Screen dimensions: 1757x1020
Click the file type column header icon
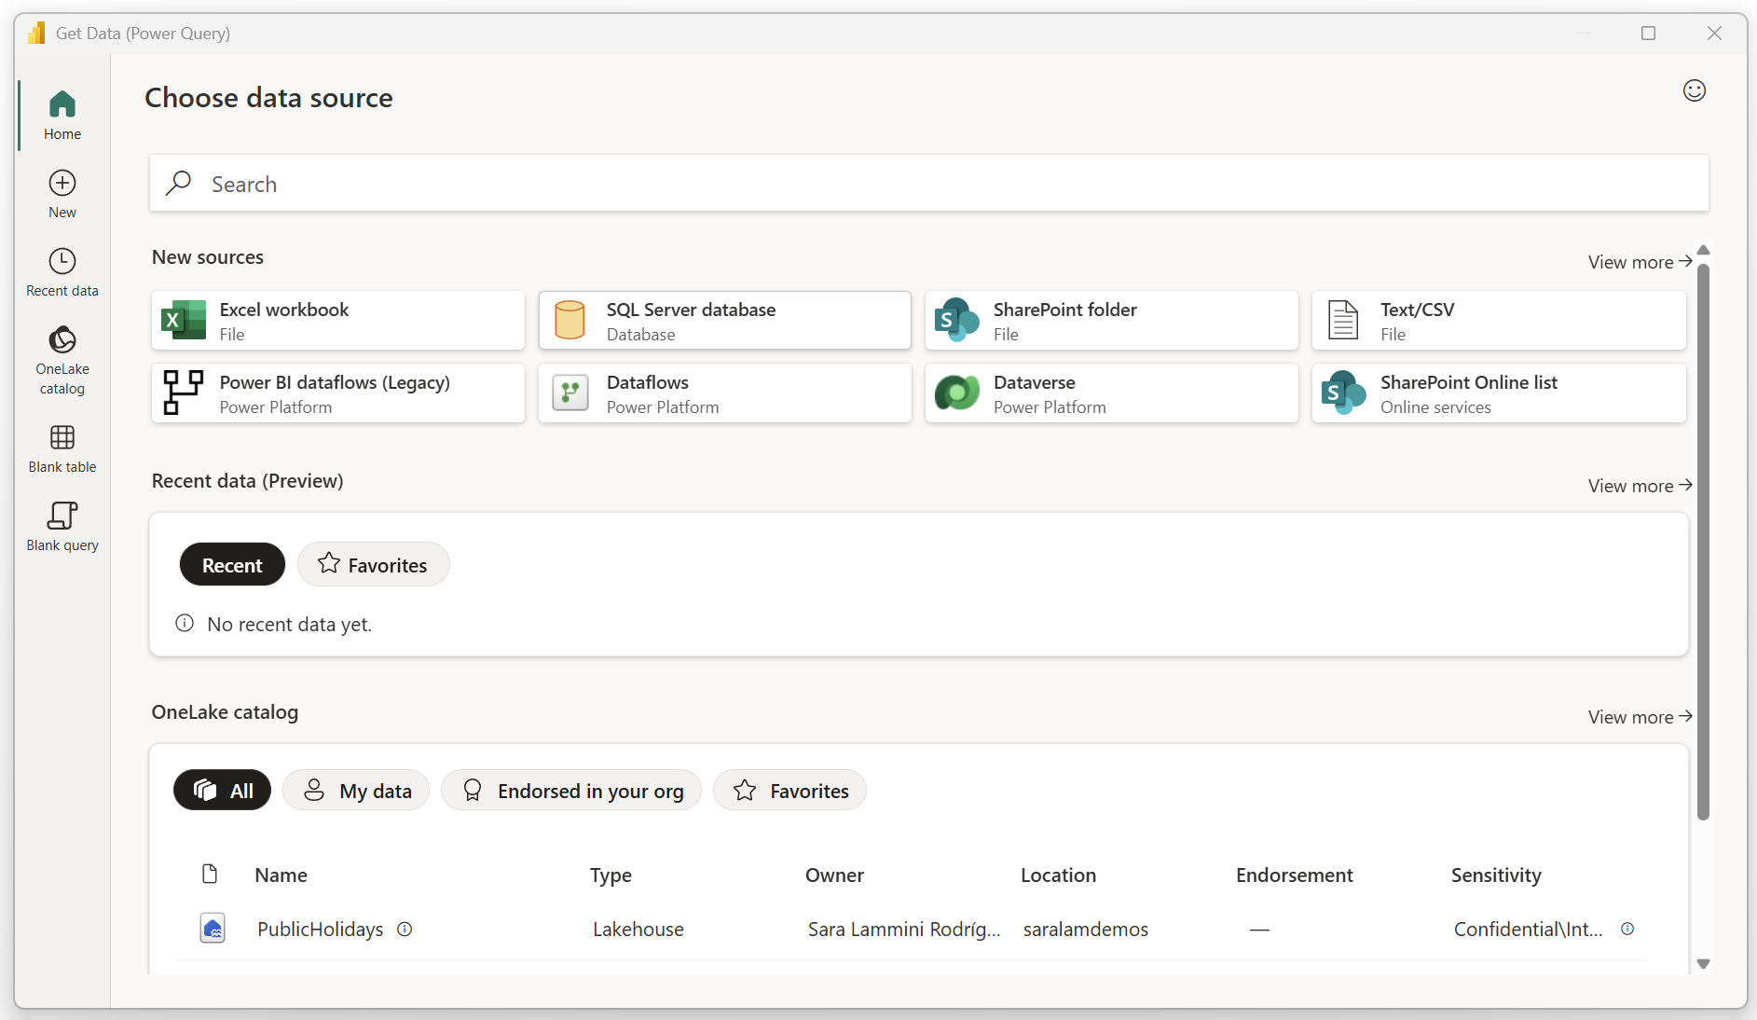(210, 874)
